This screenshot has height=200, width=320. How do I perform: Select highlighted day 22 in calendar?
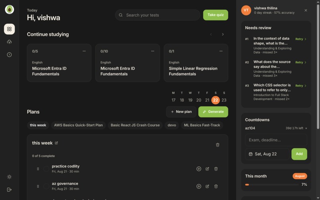coord(216,100)
